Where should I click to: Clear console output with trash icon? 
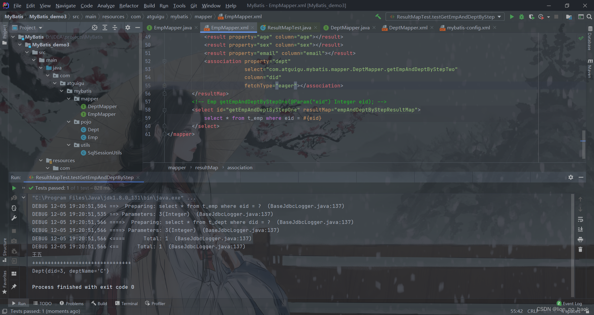580,249
